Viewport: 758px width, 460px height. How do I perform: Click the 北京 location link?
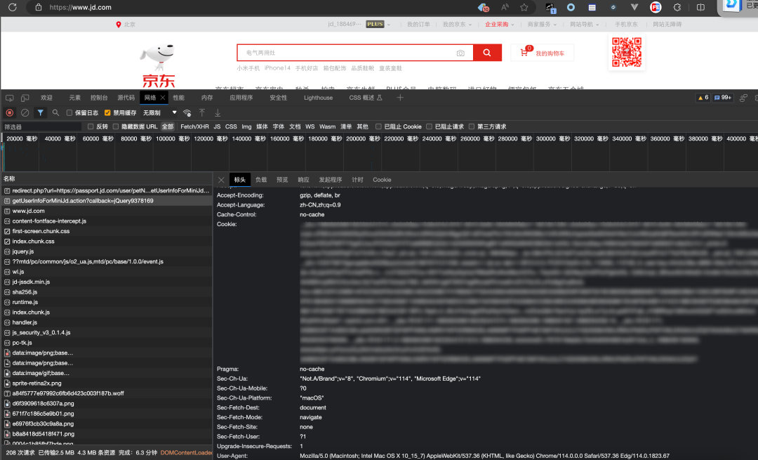click(125, 24)
